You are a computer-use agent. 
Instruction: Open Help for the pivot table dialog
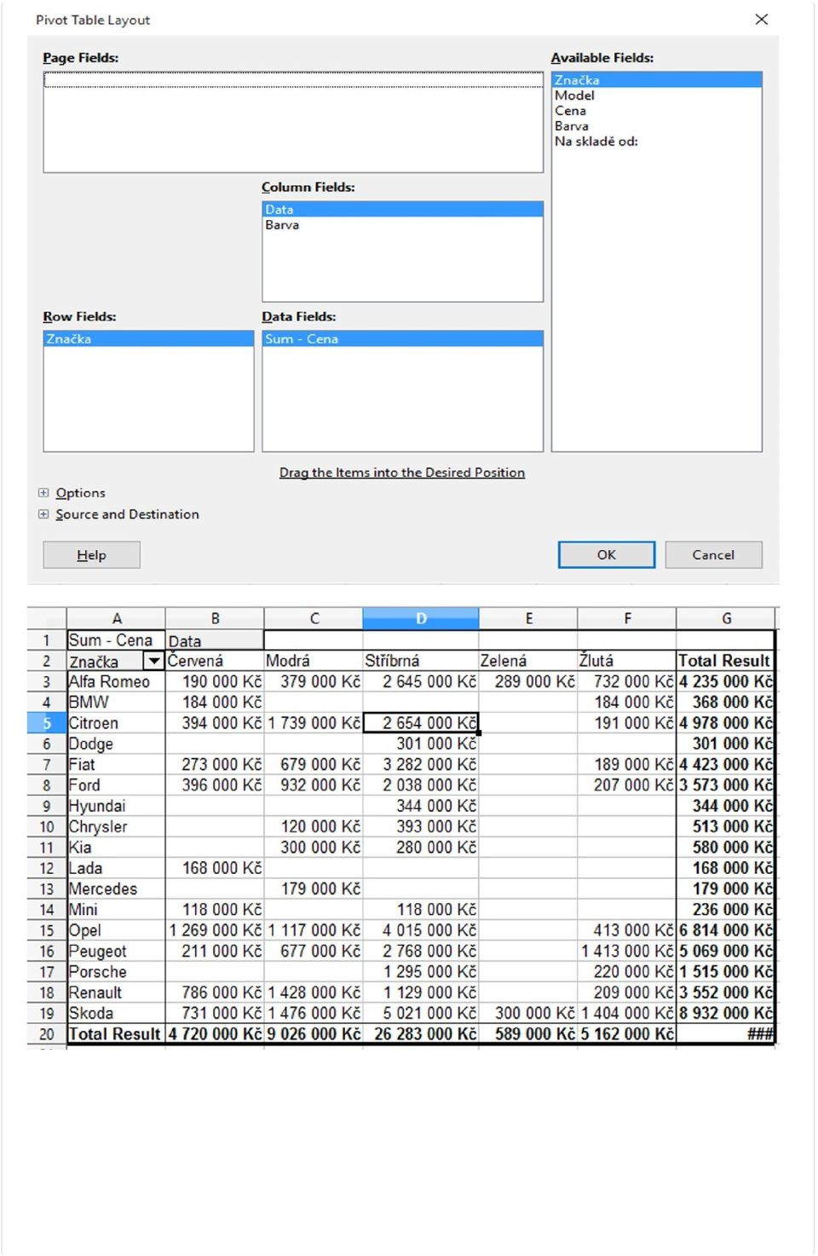click(x=91, y=555)
